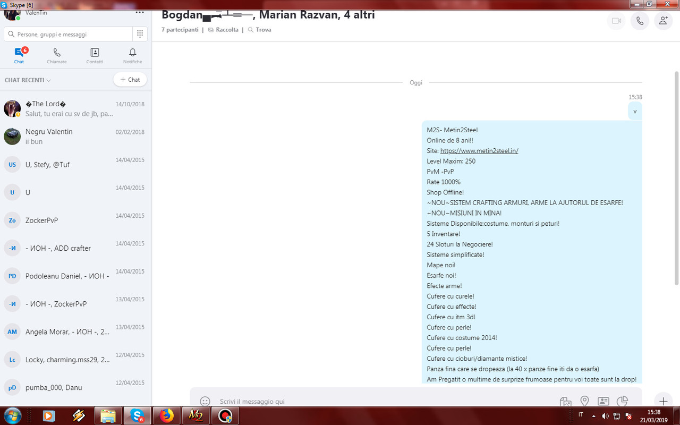Open the Angela Morar chat

[x=75, y=332]
